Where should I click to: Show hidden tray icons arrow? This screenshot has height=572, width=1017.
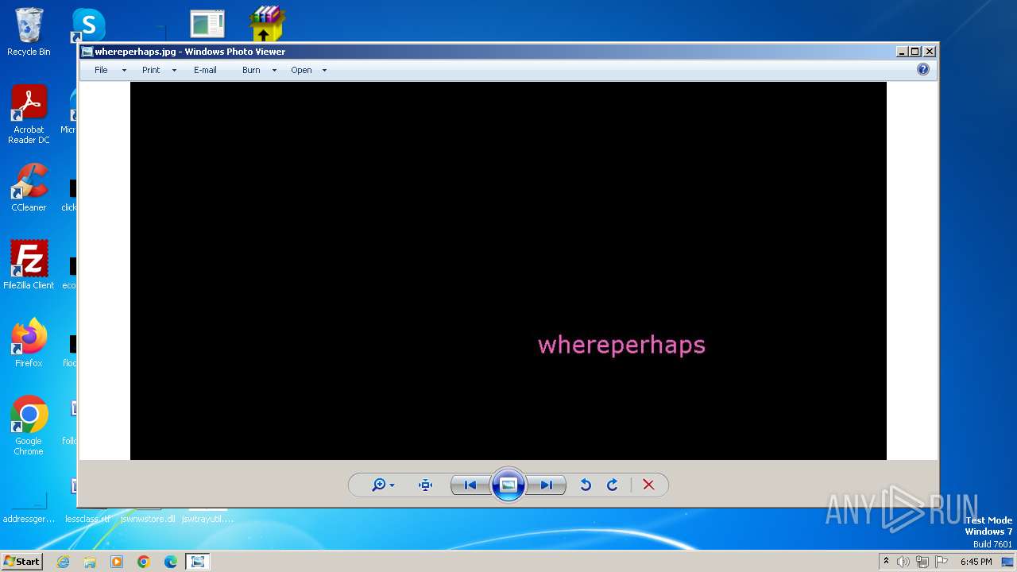click(886, 562)
